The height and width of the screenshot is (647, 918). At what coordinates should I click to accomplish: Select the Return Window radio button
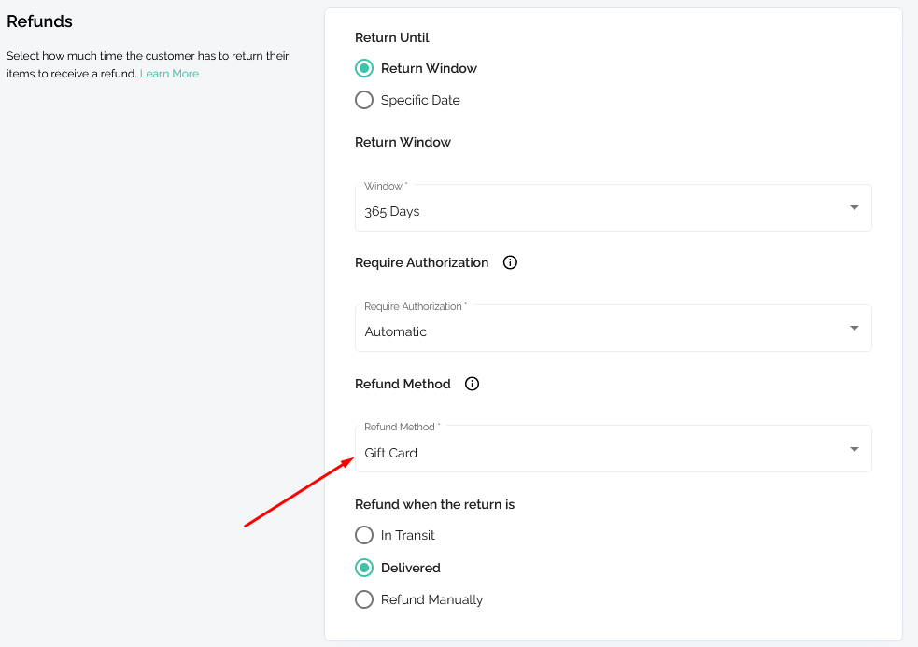pyautogui.click(x=364, y=68)
